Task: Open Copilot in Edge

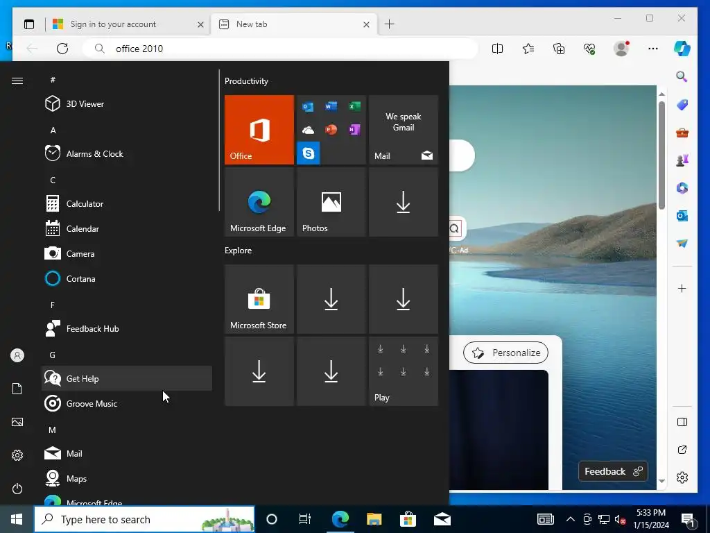Action: (682, 49)
